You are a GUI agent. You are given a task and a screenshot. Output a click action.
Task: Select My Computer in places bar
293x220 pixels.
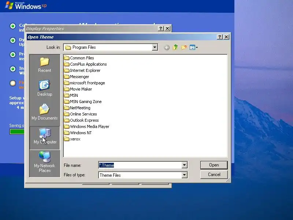click(x=44, y=138)
